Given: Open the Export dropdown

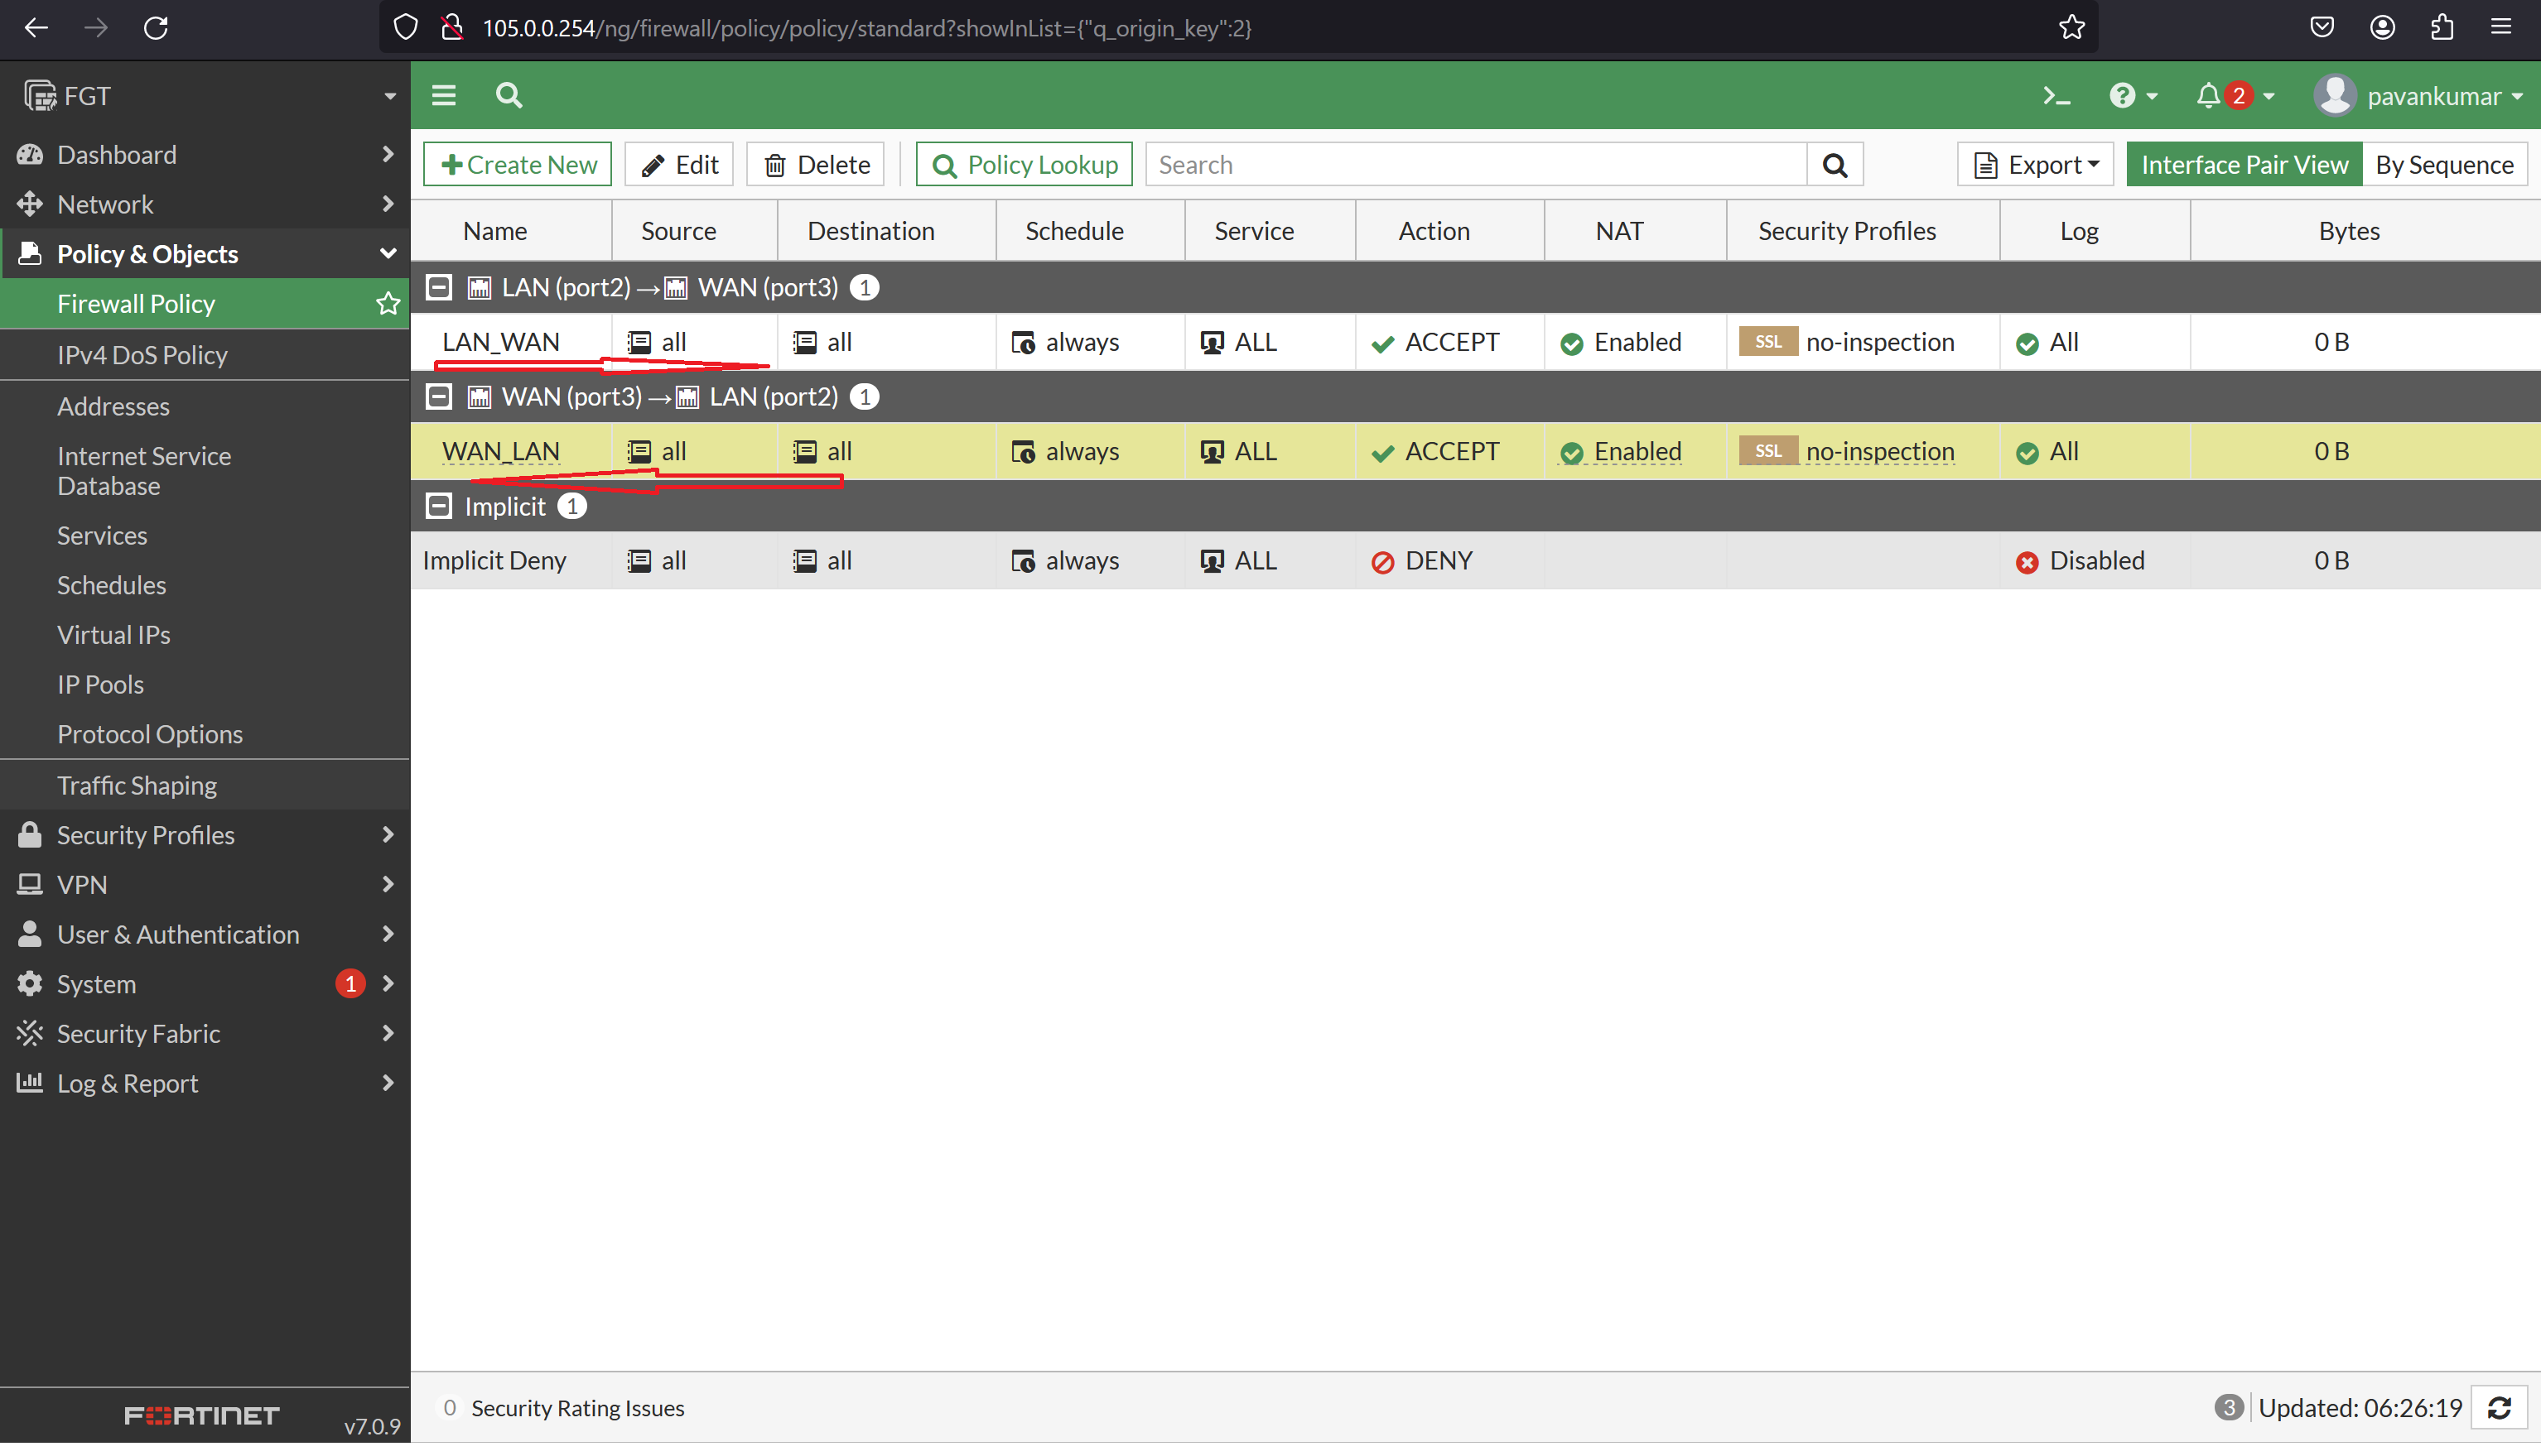Looking at the screenshot, I should (x=2035, y=164).
